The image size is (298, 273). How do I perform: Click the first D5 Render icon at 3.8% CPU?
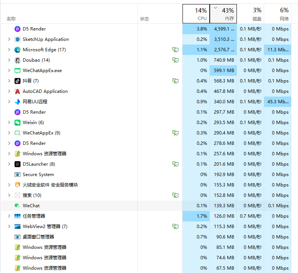click(x=17, y=29)
